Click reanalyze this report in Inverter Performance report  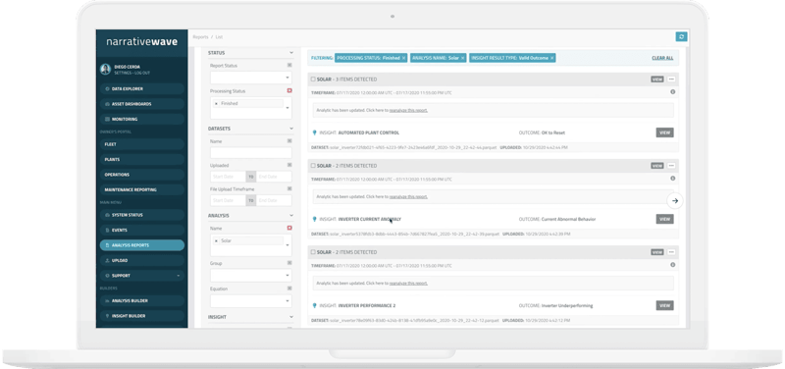408,284
